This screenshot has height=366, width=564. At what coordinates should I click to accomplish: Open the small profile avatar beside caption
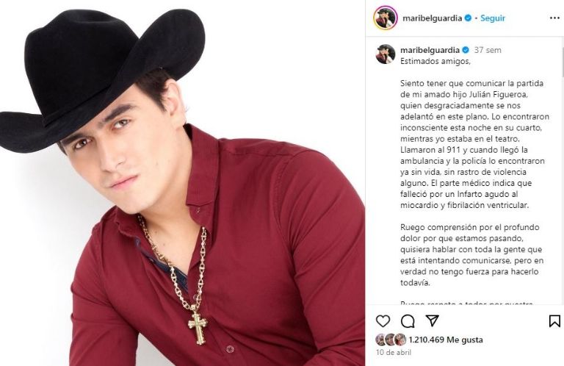point(386,54)
